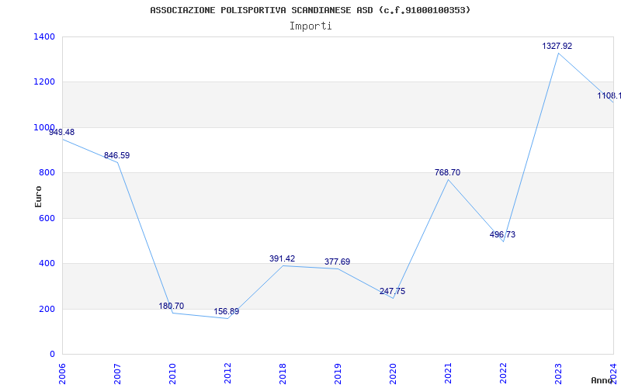Select the 156.89 data label
The width and height of the screenshot is (621, 388).
pos(227,312)
